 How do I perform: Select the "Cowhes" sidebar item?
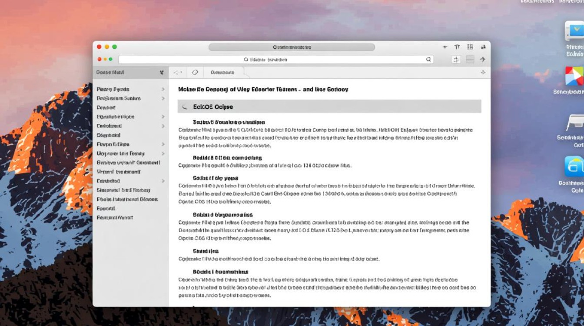pyautogui.click(x=106, y=107)
